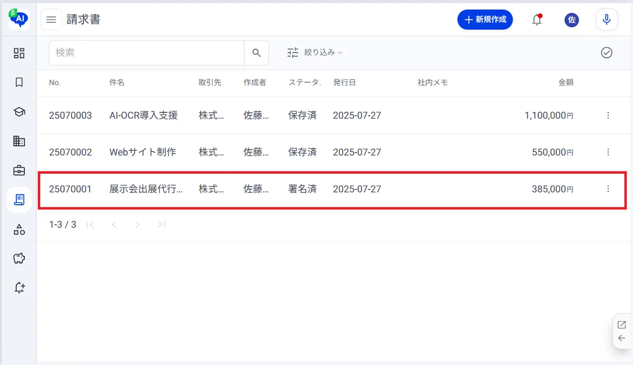Click the 1,100,000円 amount cell
This screenshot has width=633, height=365.
(x=549, y=115)
